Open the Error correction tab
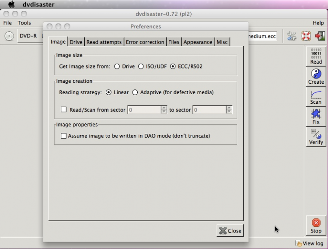This screenshot has width=328, height=249. 145,42
